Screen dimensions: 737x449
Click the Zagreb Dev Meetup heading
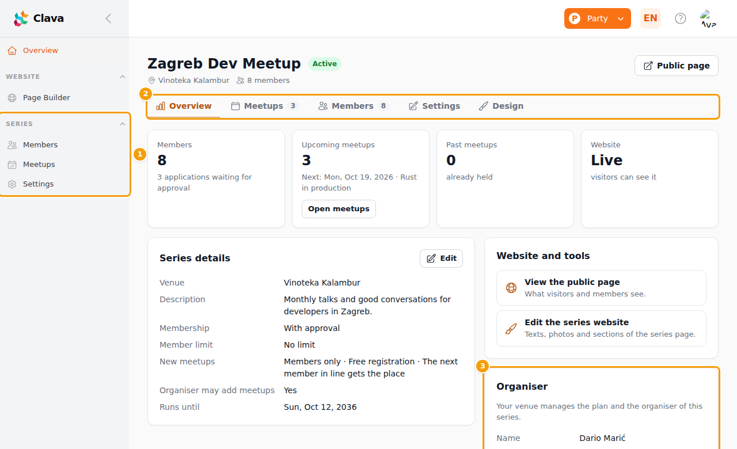pyautogui.click(x=224, y=63)
